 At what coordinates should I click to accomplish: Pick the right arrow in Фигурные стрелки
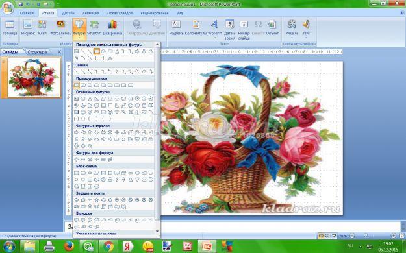(x=77, y=132)
